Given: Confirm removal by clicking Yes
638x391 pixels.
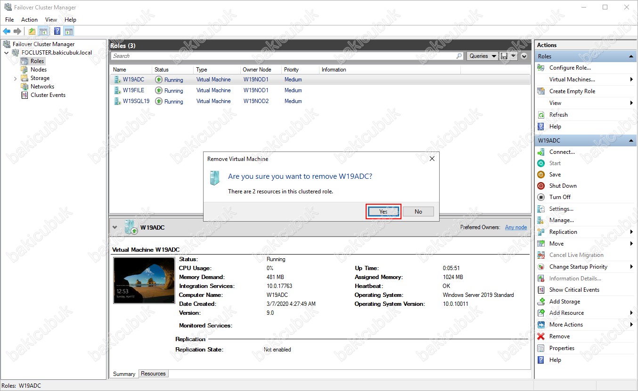Looking at the screenshot, I should tap(384, 212).
